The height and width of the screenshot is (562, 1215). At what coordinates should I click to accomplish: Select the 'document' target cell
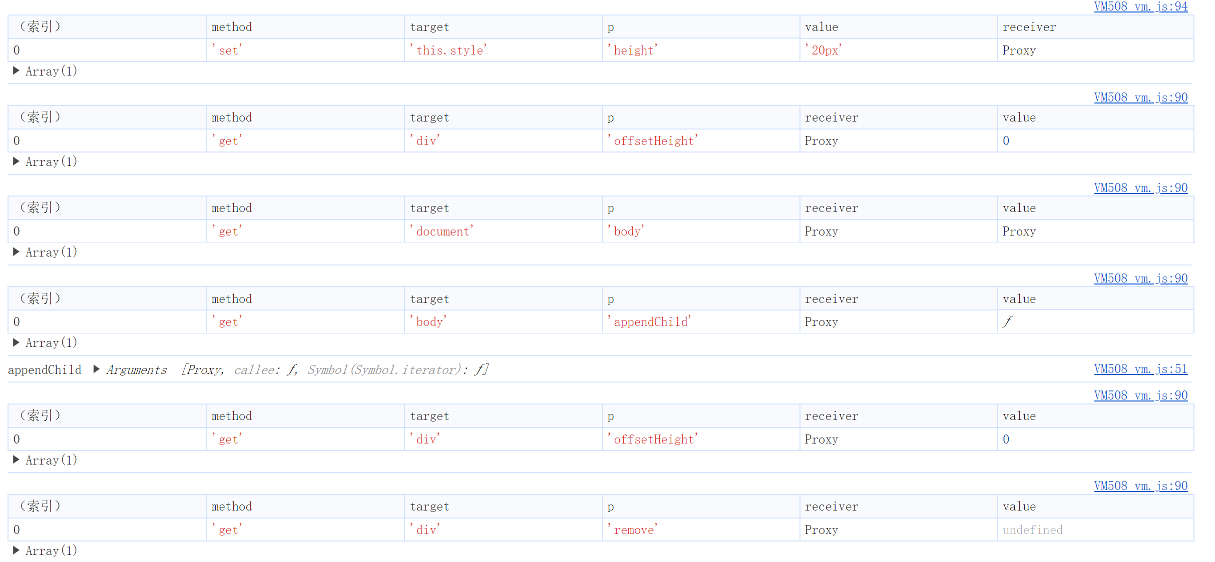click(x=442, y=231)
